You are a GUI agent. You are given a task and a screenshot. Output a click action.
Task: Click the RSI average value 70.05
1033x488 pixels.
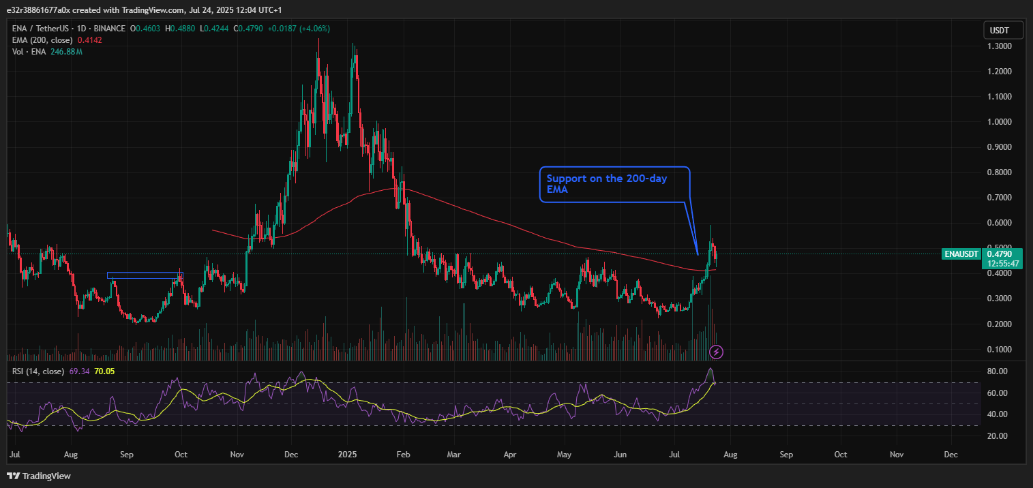105,371
